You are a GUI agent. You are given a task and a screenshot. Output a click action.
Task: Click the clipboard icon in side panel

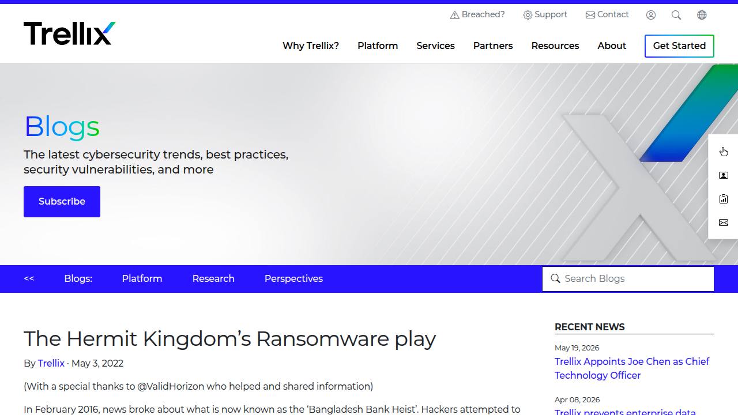coord(724,199)
